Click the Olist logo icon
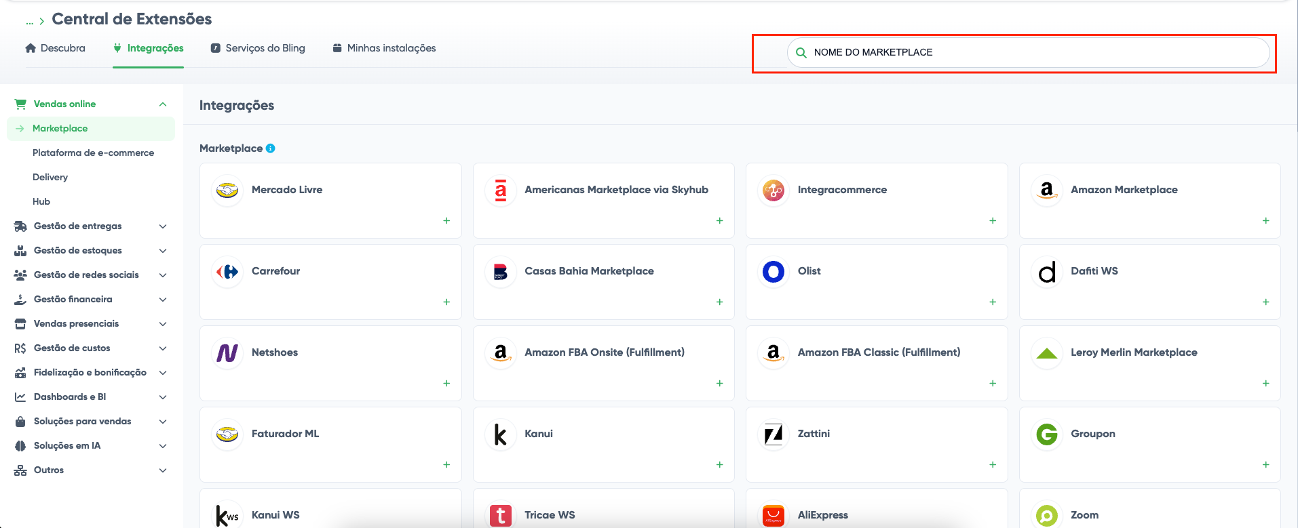1298x528 pixels. pos(774,272)
